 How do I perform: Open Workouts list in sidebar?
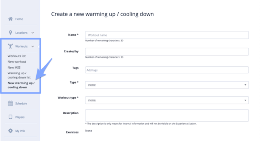17,56
